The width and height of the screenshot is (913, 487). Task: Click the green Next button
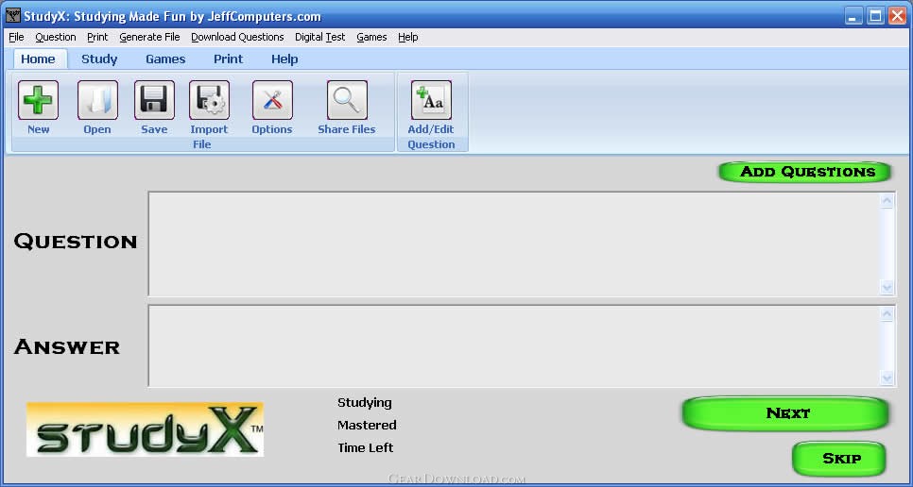tap(786, 413)
